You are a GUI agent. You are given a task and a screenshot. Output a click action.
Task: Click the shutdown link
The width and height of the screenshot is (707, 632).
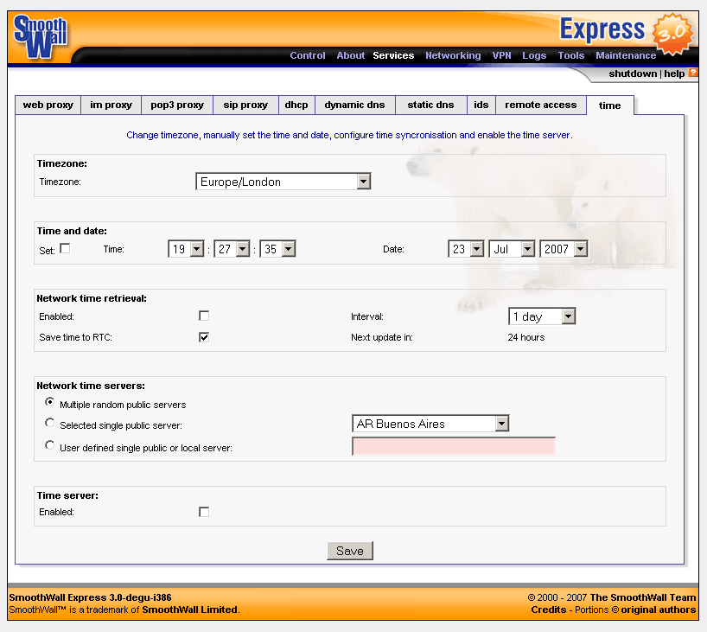click(x=633, y=73)
